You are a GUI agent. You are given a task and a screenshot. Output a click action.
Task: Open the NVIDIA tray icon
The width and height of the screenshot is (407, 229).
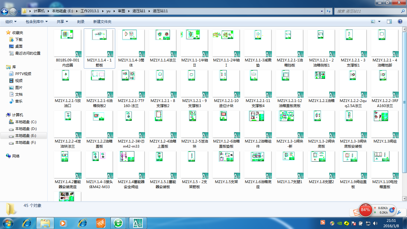[x=339, y=223]
